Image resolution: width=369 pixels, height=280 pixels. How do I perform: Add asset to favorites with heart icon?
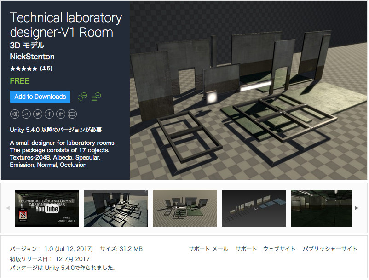tap(82, 97)
